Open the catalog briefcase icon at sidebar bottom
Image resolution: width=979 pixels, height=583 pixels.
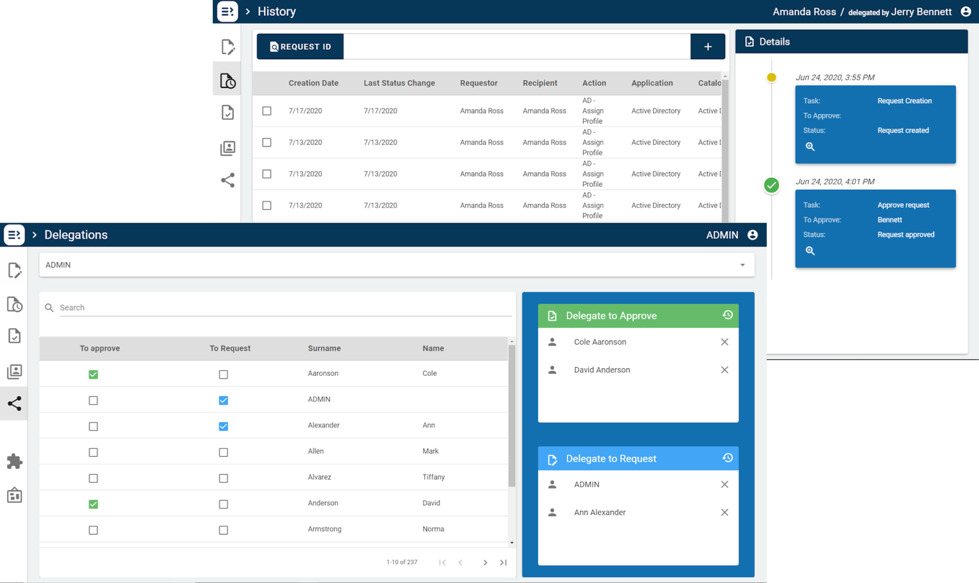tap(14, 495)
